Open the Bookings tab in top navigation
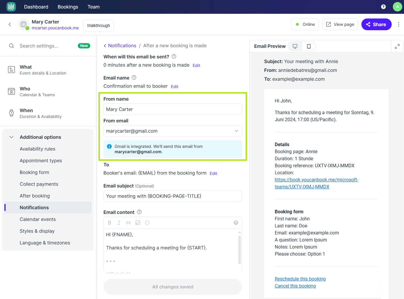Image resolution: width=404 pixels, height=299 pixels. (x=68, y=7)
